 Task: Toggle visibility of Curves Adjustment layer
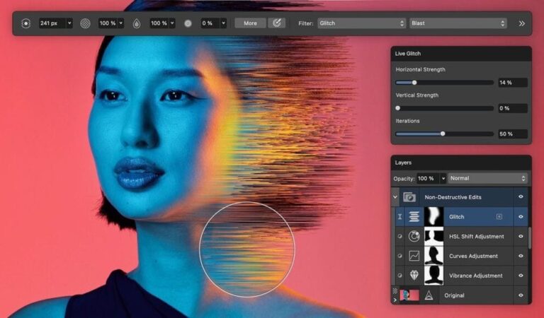point(521,256)
